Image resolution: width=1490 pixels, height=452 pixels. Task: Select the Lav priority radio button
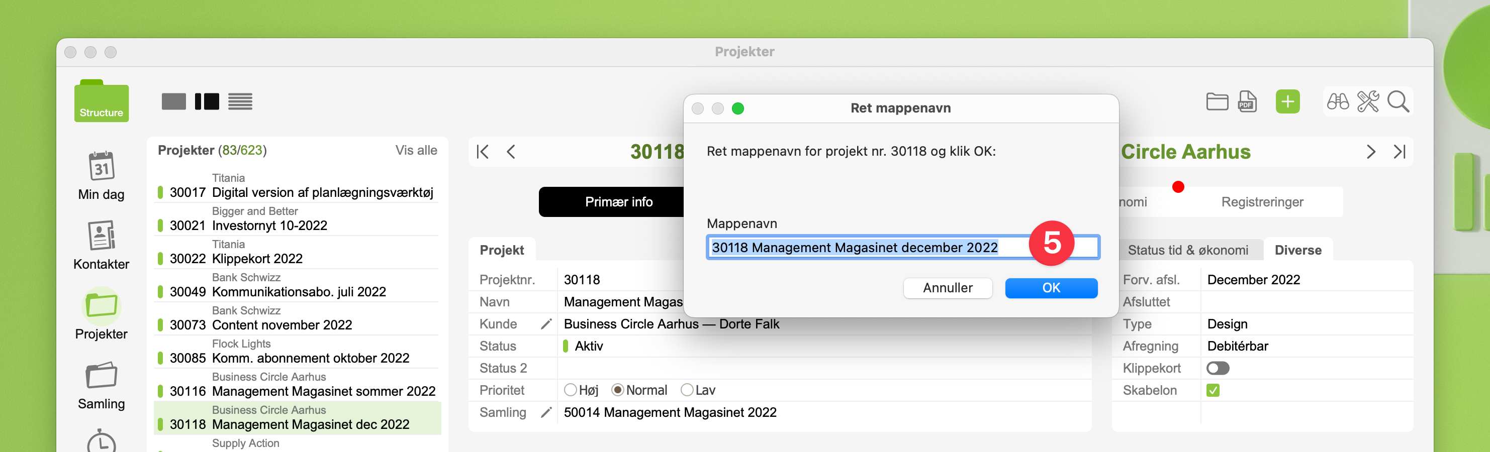(x=687, y=390)
